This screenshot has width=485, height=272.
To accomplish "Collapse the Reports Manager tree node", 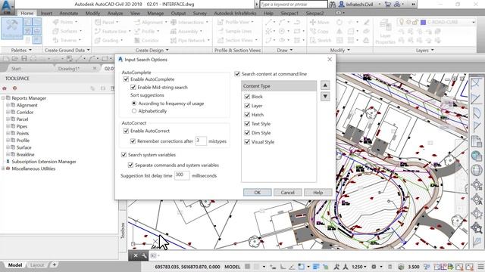I will tap(3, 97).
